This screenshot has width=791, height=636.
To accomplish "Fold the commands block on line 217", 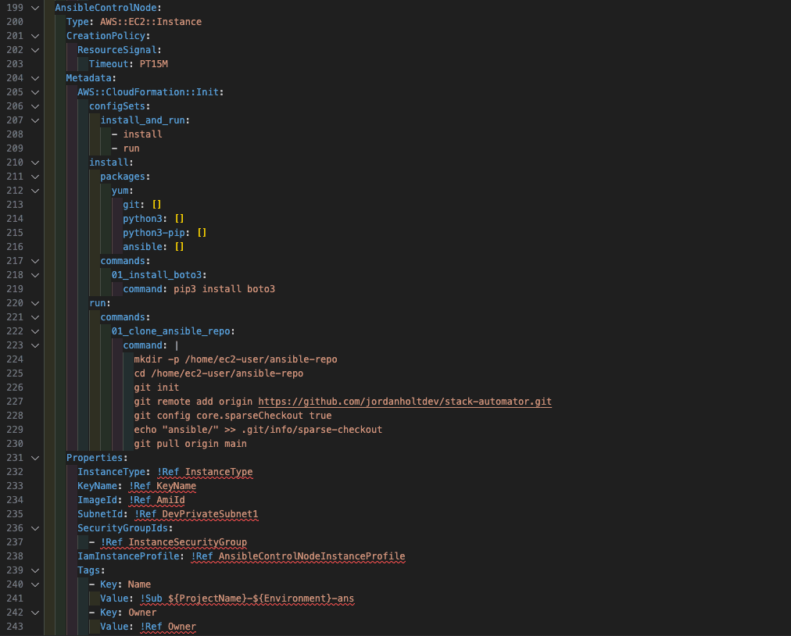I will (35, 261).
